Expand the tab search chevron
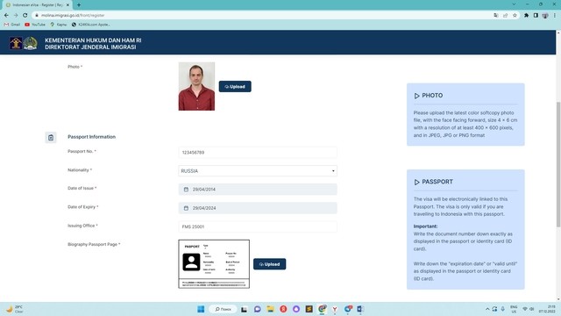Image resolution: width=561 pixels, height=316 pixels. (x=515, y=4)
